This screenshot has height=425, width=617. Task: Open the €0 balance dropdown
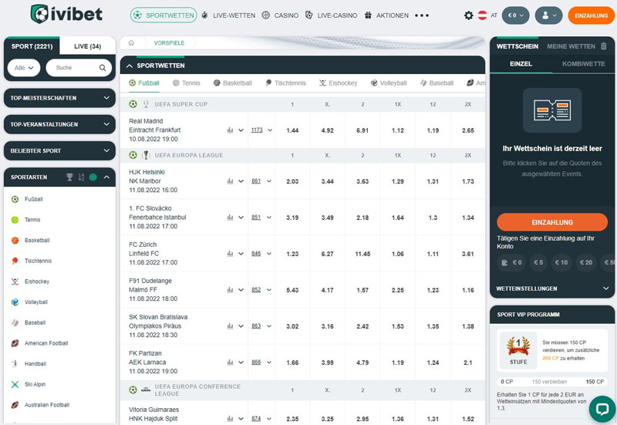point(516,15)
